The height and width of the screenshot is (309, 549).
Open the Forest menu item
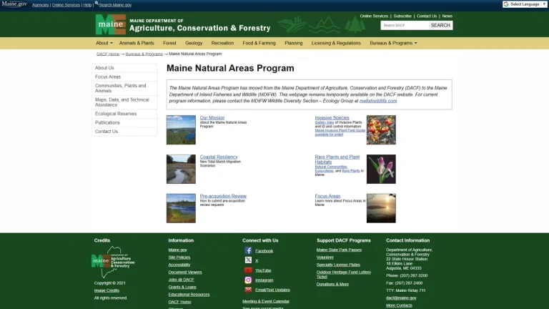pos(169,43)
